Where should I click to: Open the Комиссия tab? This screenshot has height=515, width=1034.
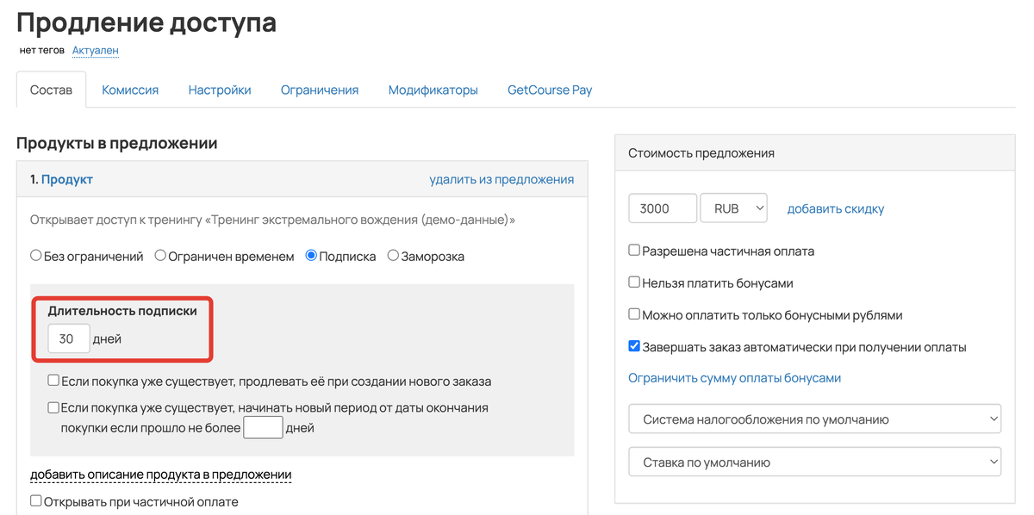pyautogui.click(x=130, y=90)
